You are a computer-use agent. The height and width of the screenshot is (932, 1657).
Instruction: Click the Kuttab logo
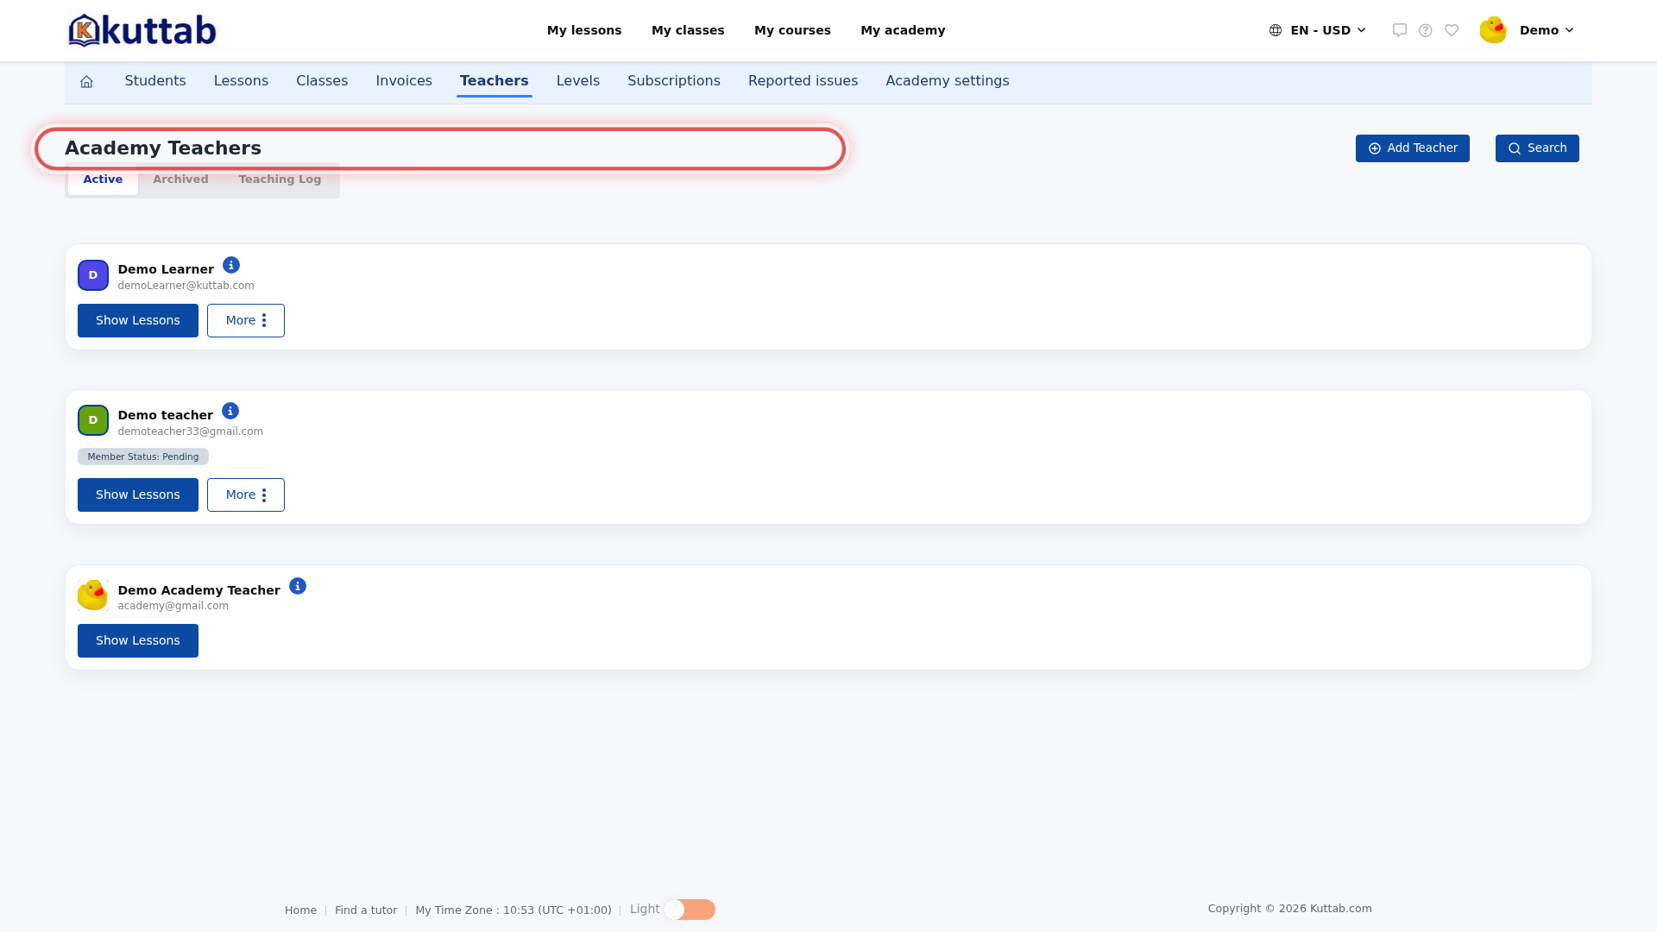coord(142,30)
